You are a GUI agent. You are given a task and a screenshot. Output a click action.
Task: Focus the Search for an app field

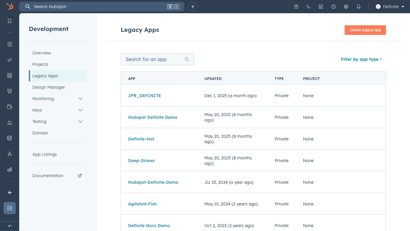157,59
